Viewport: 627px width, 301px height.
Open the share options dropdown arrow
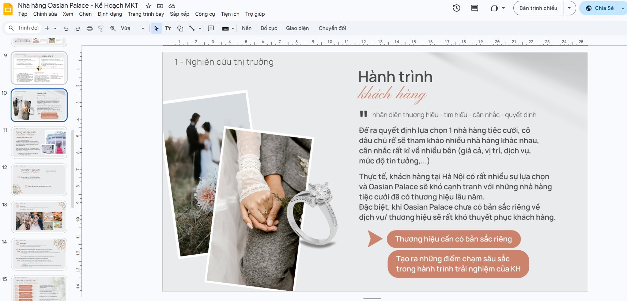[x=623, y=8]
